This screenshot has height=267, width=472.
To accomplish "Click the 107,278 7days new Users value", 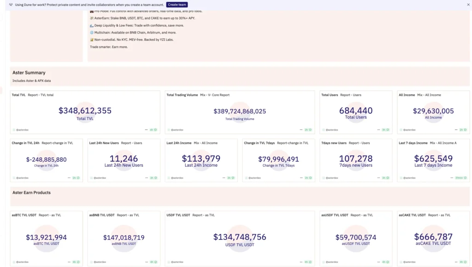I will pyautogui.click(x=356, y=159).
